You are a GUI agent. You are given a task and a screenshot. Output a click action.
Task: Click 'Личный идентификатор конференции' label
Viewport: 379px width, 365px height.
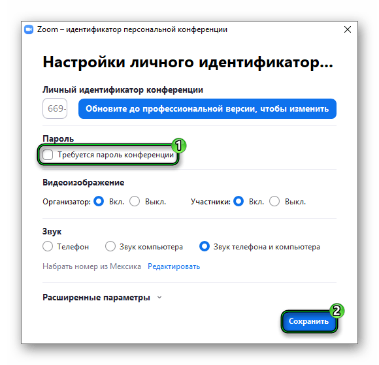pyautogui.click(x=123, y=89)
